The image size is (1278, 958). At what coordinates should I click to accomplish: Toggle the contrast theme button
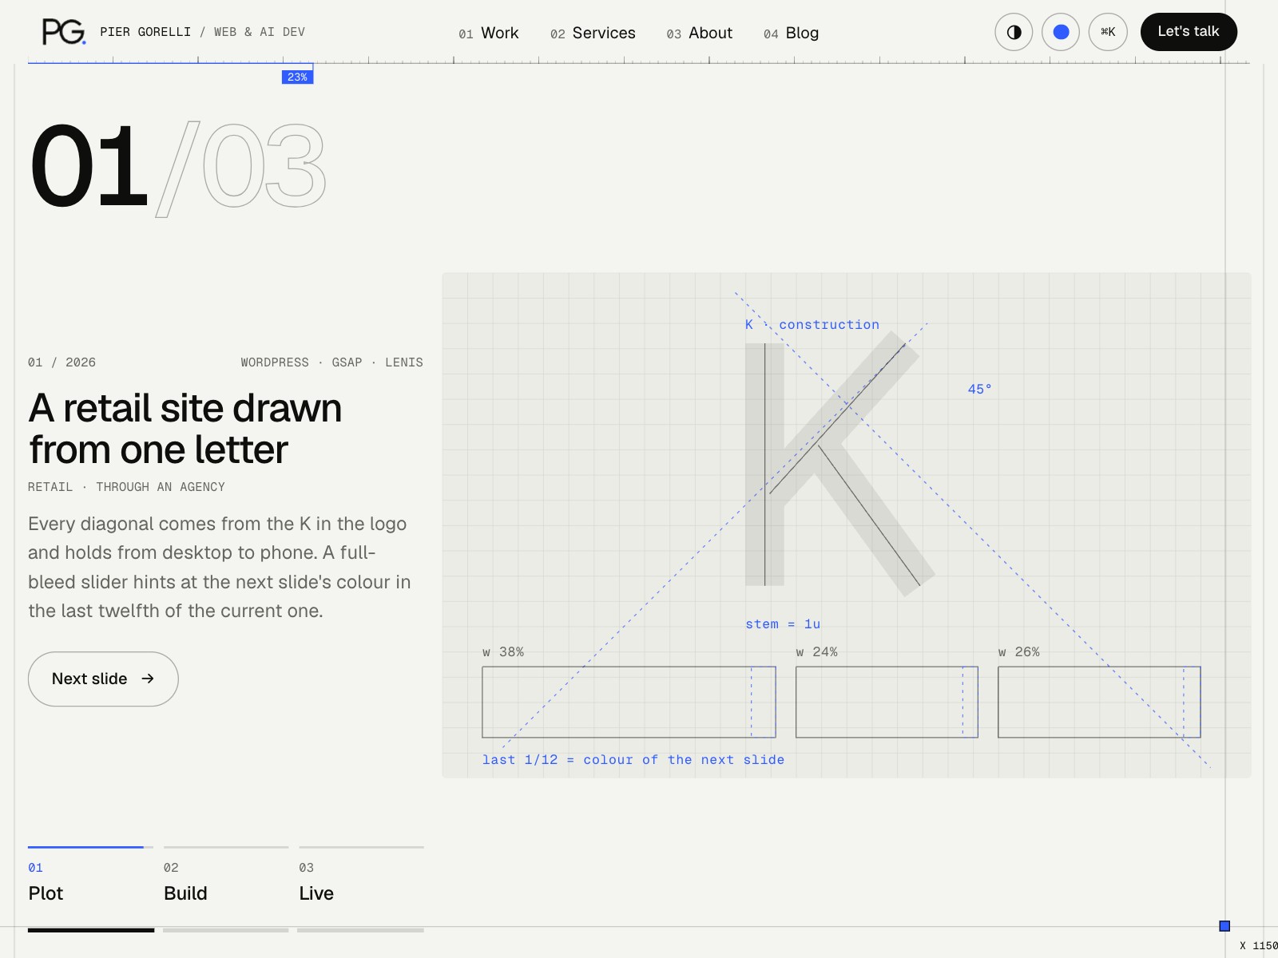pyautogui.click(x=1014, y=32)
